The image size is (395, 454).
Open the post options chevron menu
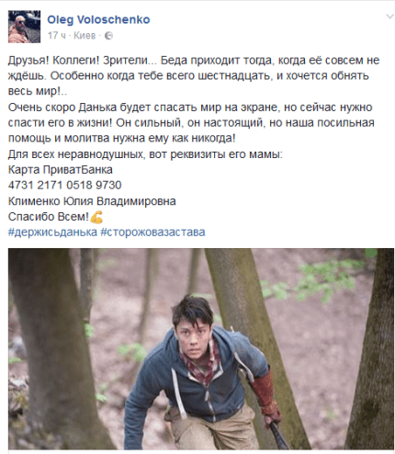(x=389, y=17)
